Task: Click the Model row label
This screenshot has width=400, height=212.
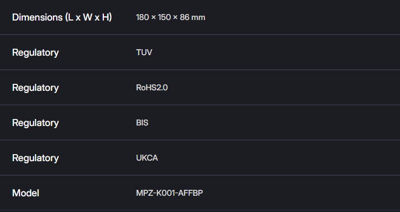Action: click(x=26, y=193)
